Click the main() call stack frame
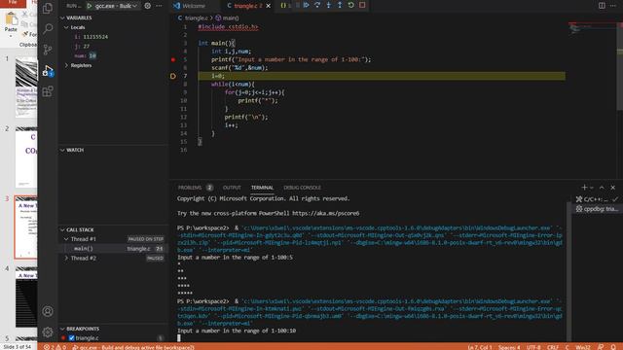Screen dimensions: 623x350 [114, 249]
